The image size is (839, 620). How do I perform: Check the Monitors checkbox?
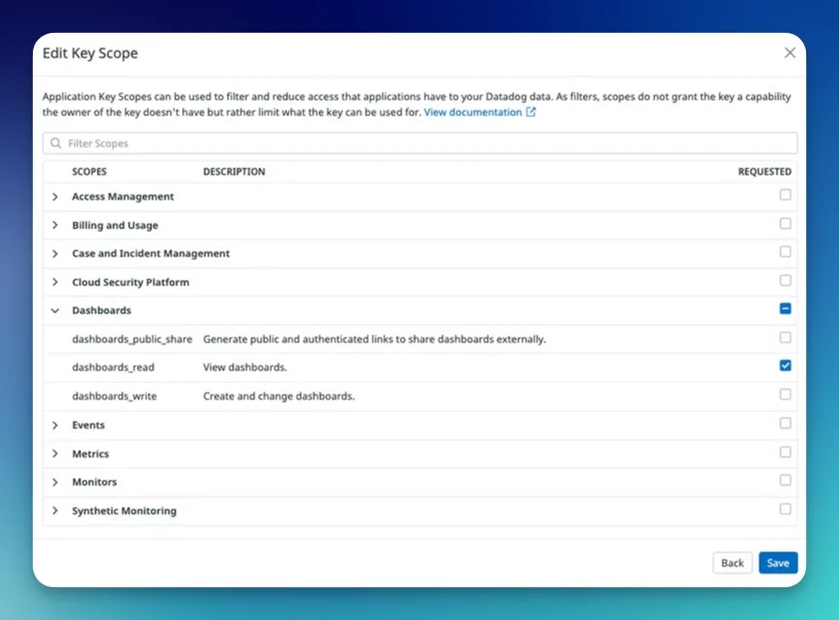785,481
